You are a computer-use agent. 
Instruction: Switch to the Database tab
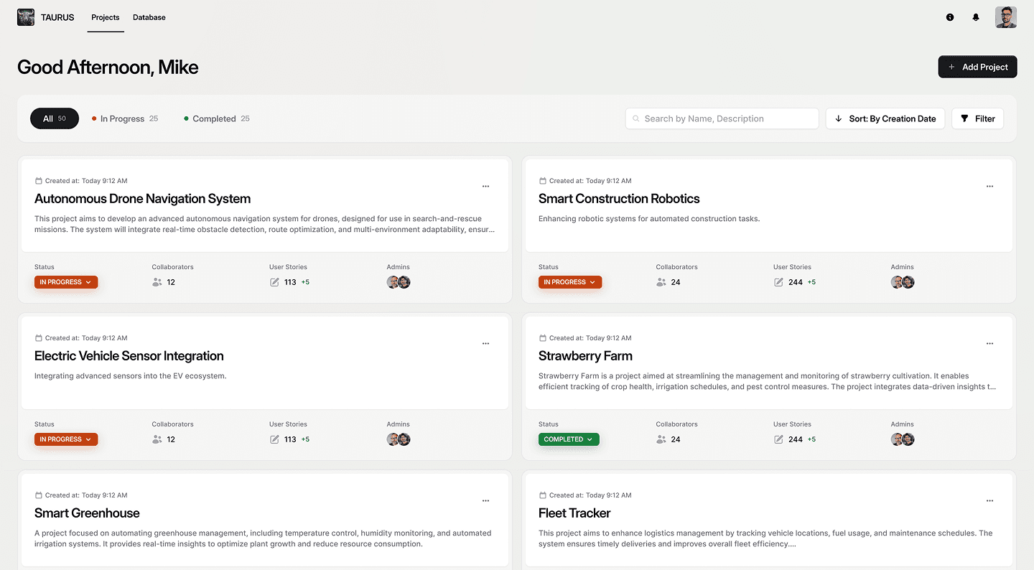click(149, 17)
